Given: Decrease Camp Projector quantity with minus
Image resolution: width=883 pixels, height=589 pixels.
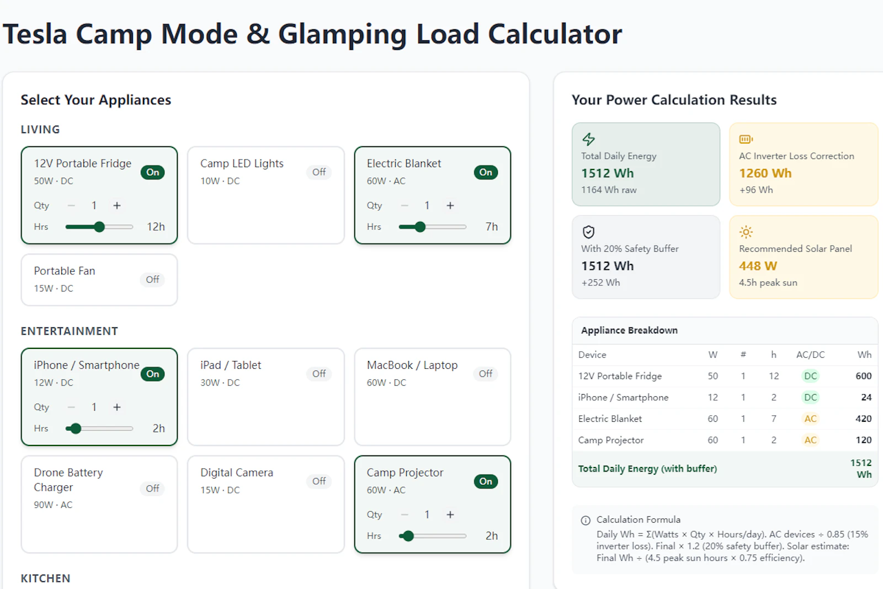Looking at the screenshot, I should pyautogui.click(x=405, y=514).
